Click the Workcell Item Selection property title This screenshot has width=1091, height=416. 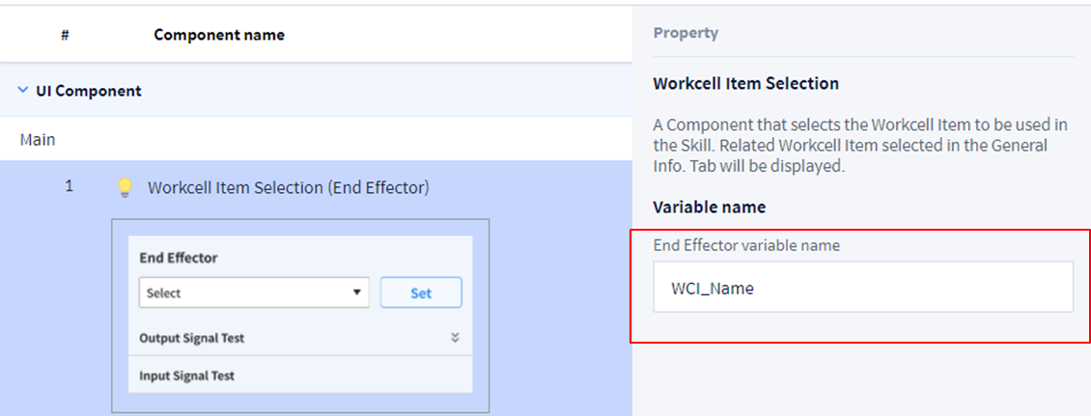(x=745, y=84)
